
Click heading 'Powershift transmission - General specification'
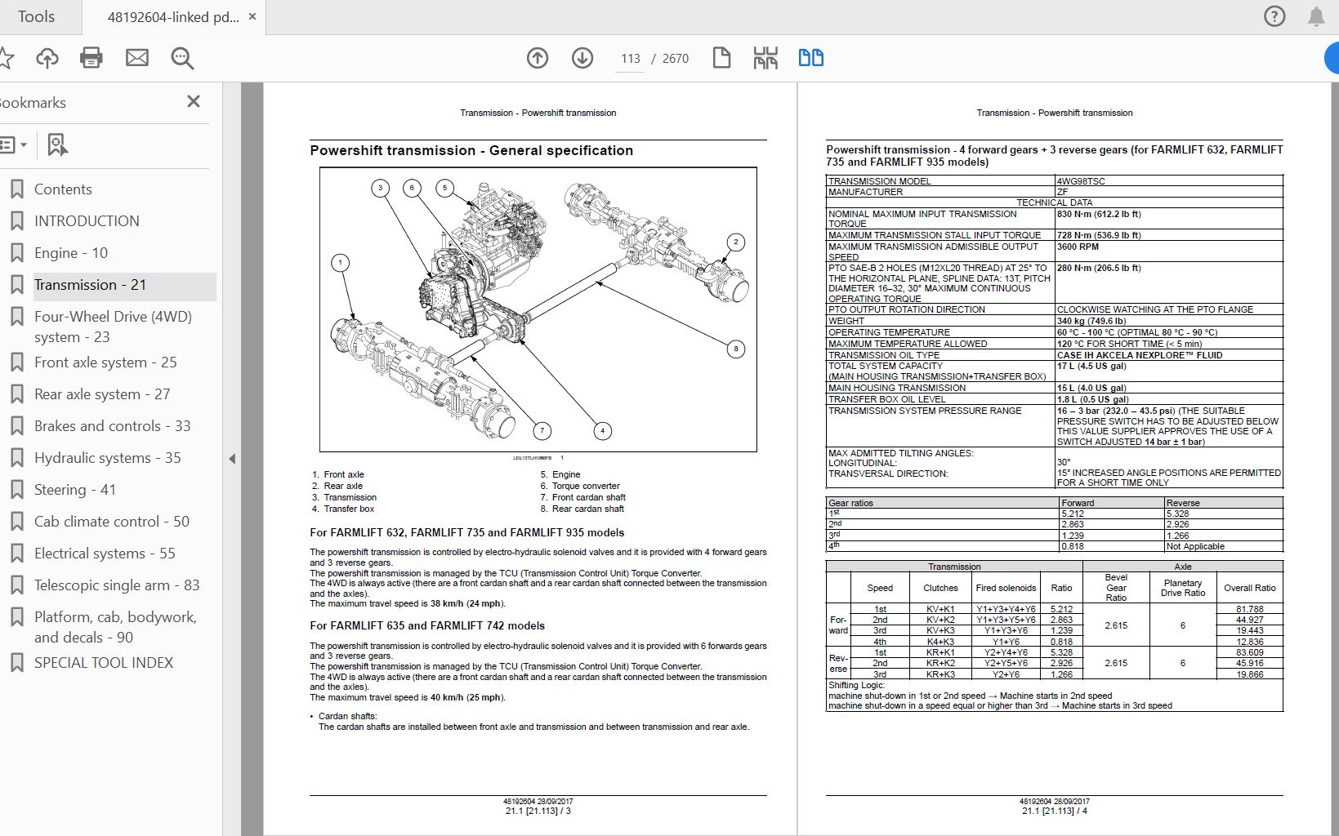pyautogui.click(x=471, y=150)
